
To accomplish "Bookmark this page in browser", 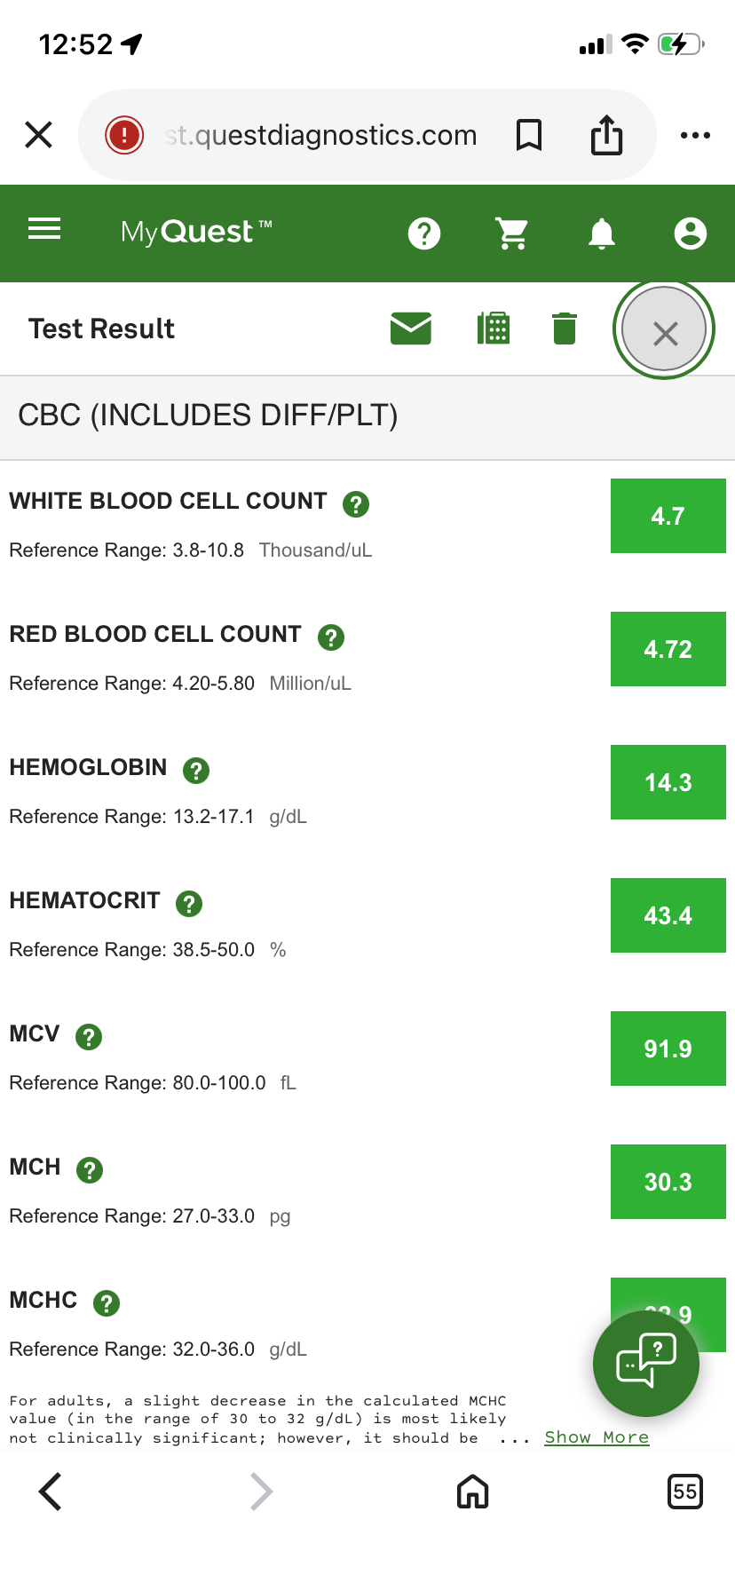I will tap(529, 136).
